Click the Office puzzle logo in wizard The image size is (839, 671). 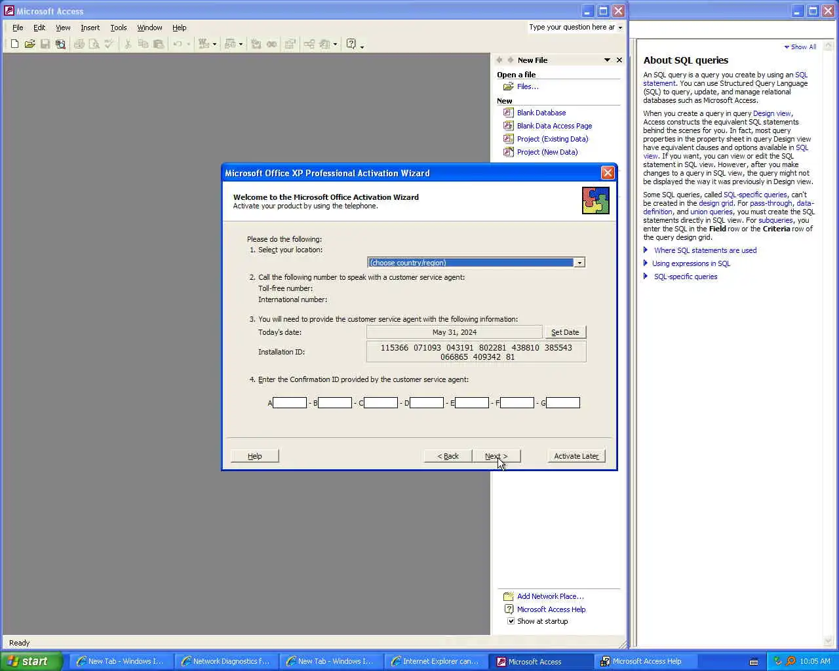(595, 201)
